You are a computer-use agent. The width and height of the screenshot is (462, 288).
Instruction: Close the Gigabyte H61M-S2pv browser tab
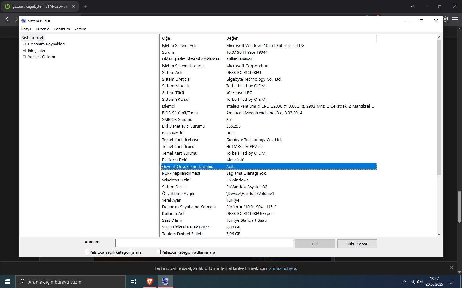coord(73,6)
